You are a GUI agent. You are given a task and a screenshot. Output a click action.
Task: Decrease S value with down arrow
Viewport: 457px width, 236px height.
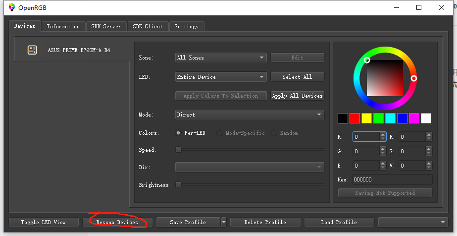click(x=429, y=153)
